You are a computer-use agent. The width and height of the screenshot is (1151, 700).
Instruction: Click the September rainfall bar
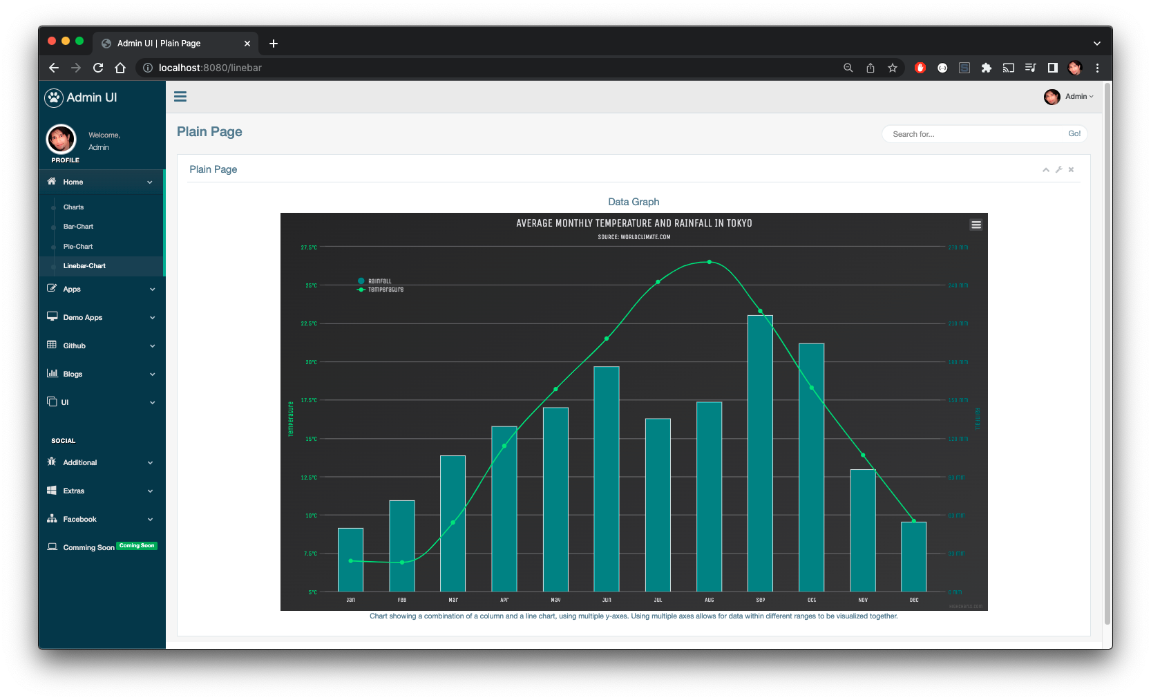click(760, 453)
